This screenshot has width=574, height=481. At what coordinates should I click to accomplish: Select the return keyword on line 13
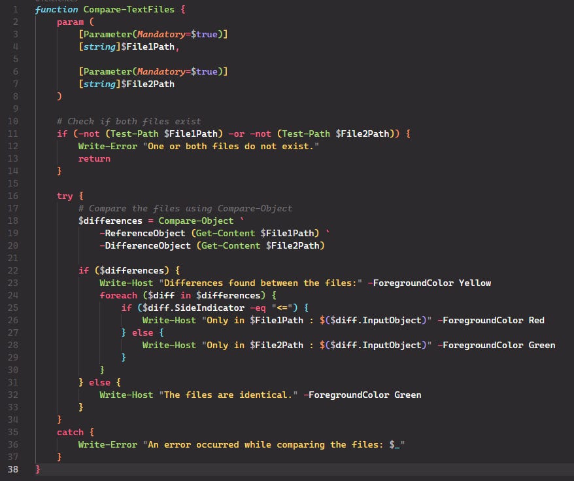94,158
